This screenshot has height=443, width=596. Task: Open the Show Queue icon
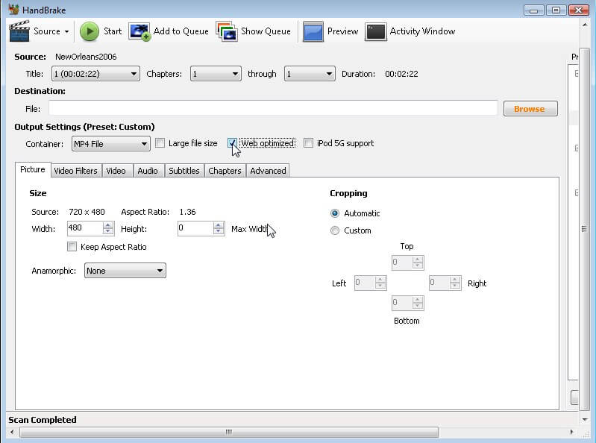tap(227, 31)
